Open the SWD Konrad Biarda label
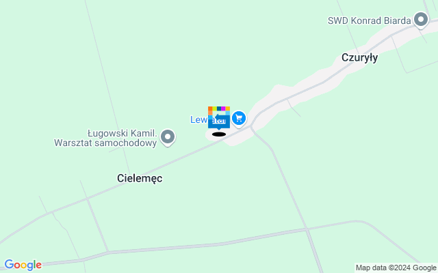The width and height of the screenshot is (438, 273). pyautogui.click(x=369, y=20)
